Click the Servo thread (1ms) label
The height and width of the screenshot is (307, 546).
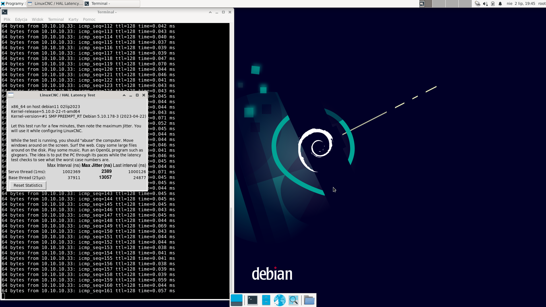click(27, 172)
